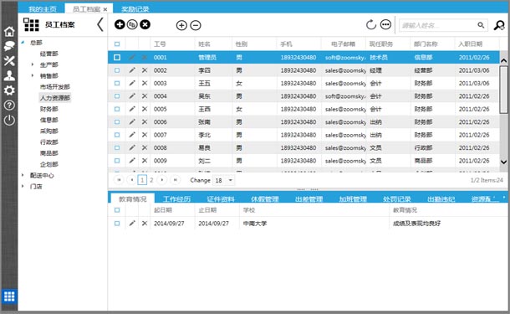This screenshot has width=510, height=314.
Task: Open the more options ellipsis icon
Action: point(385,24)
